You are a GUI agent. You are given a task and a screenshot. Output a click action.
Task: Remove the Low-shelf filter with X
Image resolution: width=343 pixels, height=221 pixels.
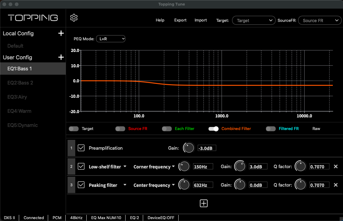[336, 167]
